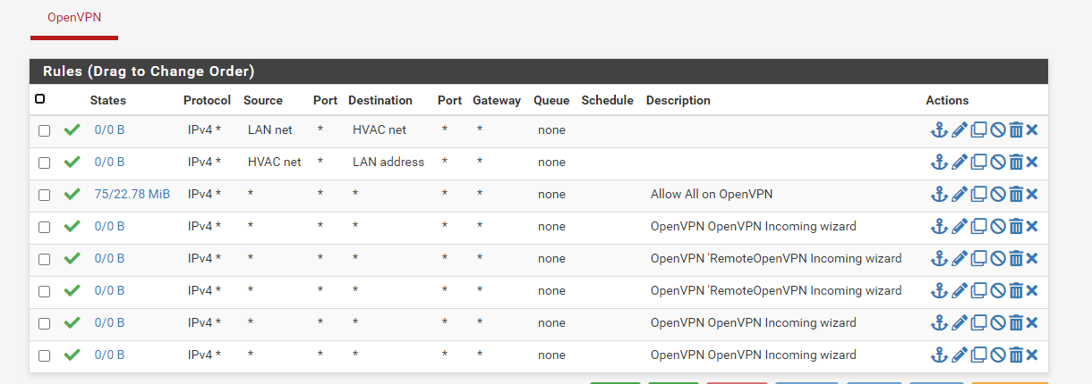Edit the Allow All on OpenVPN rule
Image resolution: width=1092 pixels, height=384 pixels.
click(x=960, y=195)
